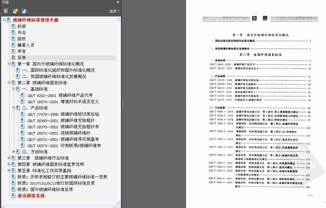Click bookmark icon beside 附录3
Viewport: 326px width, 208px height.
[13, 189]
